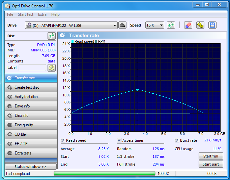Image resolution: width=230 pixels, height=180 pixels.
Task: Open options via the yellow gears icon
Action: [x=200, y=25]
